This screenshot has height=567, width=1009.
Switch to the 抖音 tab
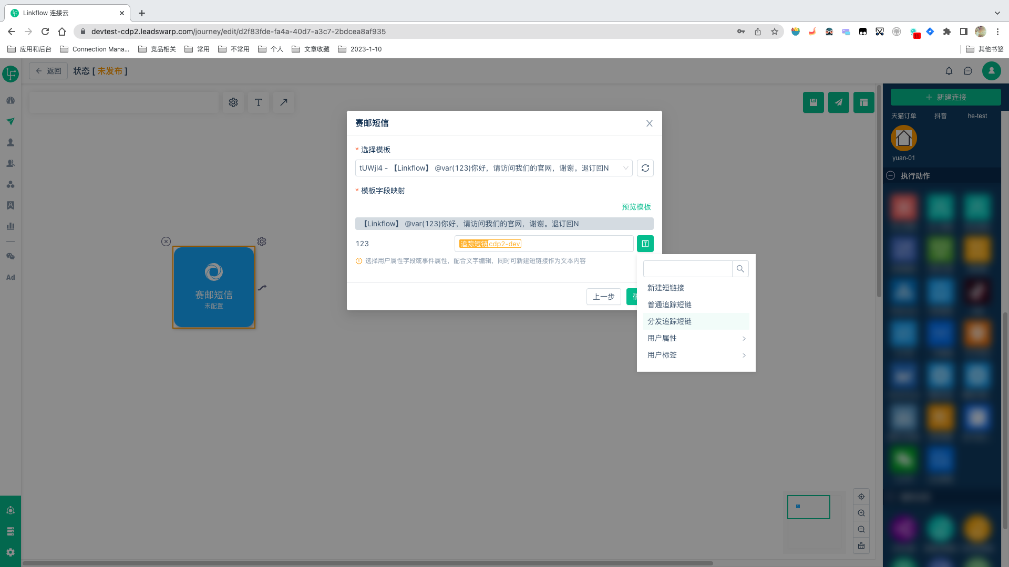941,116
